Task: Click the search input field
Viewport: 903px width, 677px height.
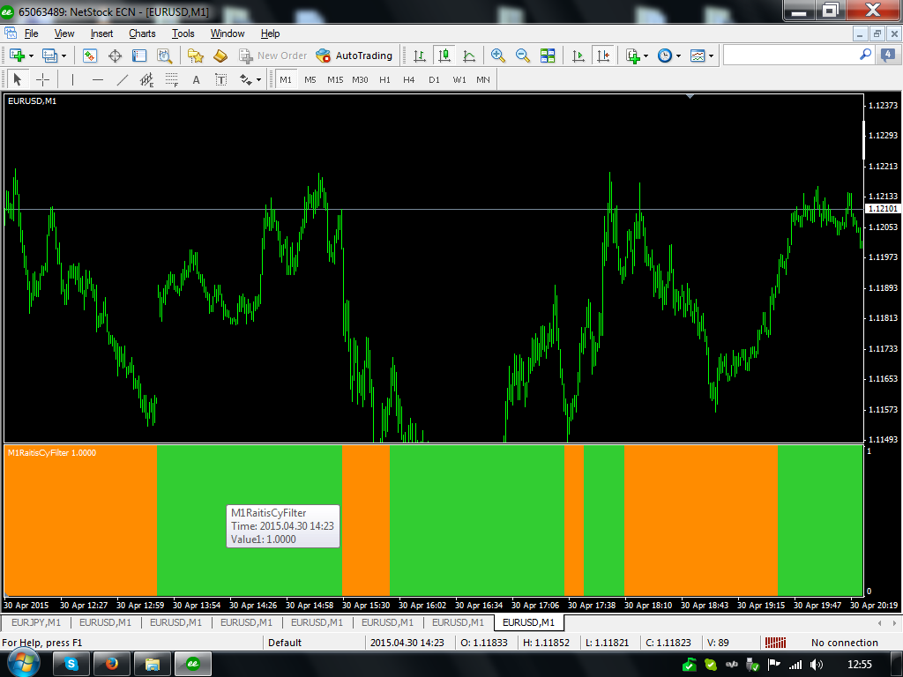Action: pos(799,56)
